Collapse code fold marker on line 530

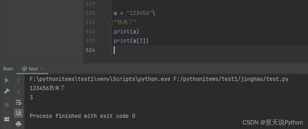point(111,13)
